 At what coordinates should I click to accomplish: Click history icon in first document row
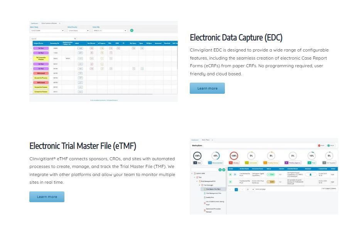tap(235, 175)
